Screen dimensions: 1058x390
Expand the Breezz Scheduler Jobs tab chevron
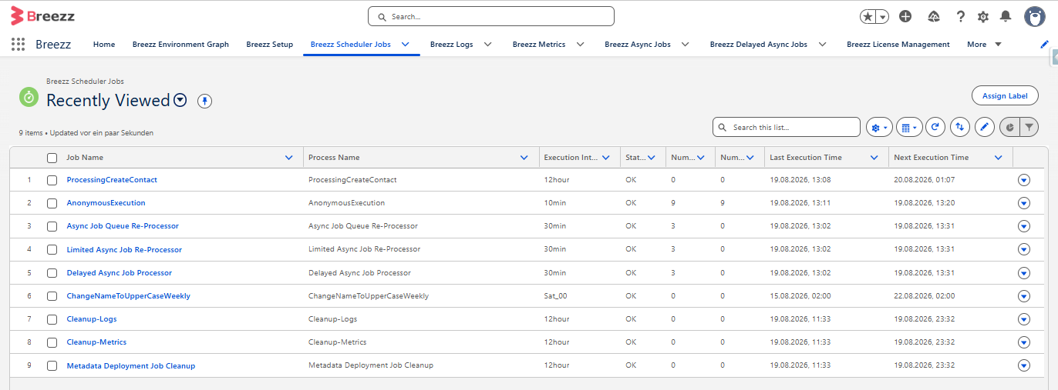pyautogui.click(x=406, y=45)
